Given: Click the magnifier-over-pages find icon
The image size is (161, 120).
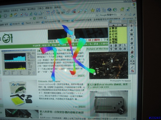Looking at the screenshot, I should click(x=86, y=10).
